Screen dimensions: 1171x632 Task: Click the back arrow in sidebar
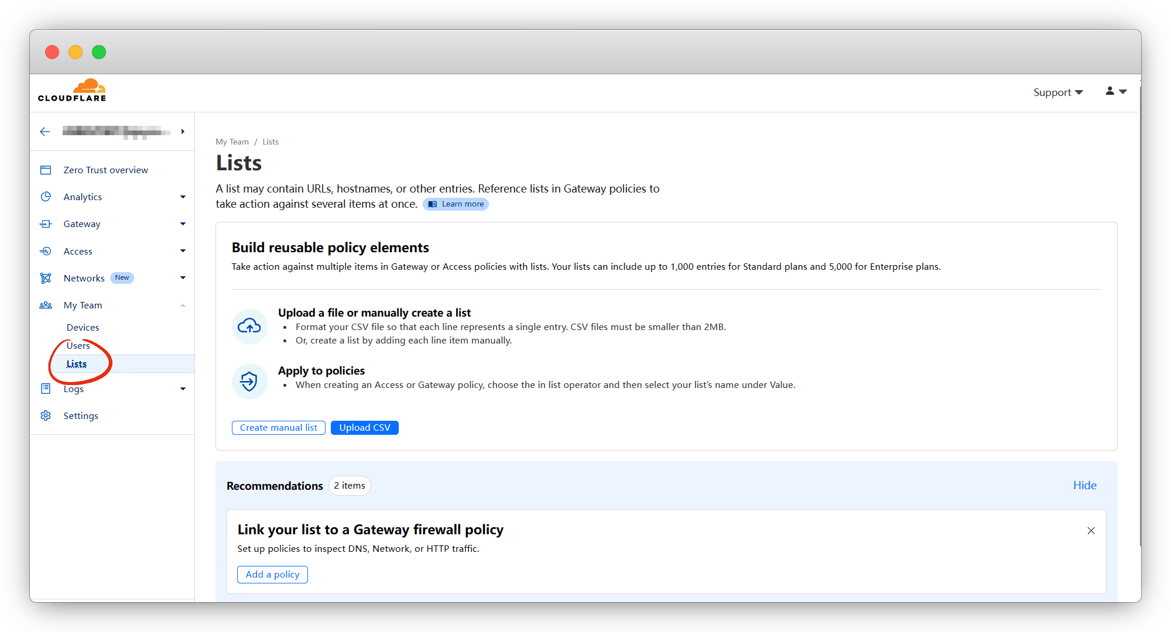point(45,132)
